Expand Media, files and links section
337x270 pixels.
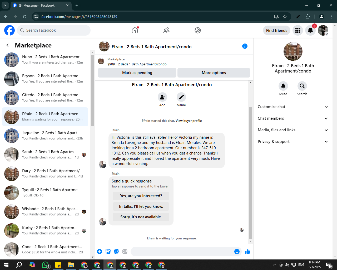293,130
